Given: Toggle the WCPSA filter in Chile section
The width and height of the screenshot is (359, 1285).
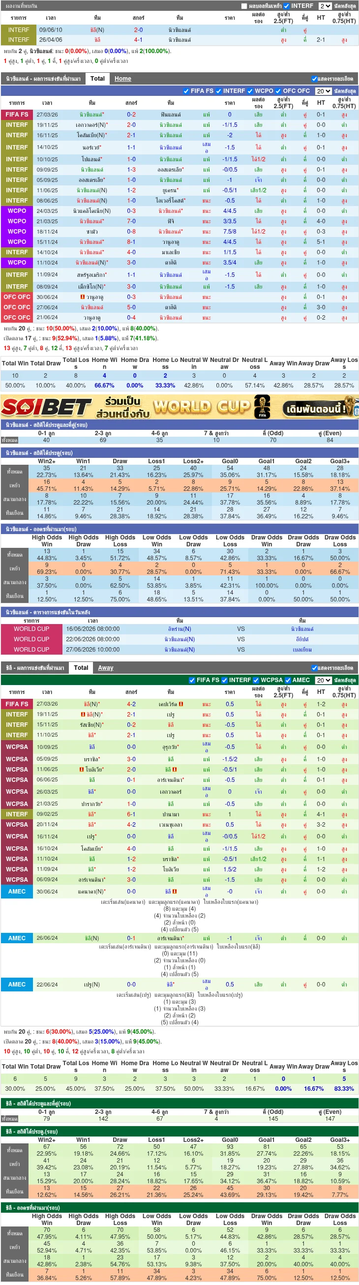Looking at the screenshot, I should coord(256,680).
